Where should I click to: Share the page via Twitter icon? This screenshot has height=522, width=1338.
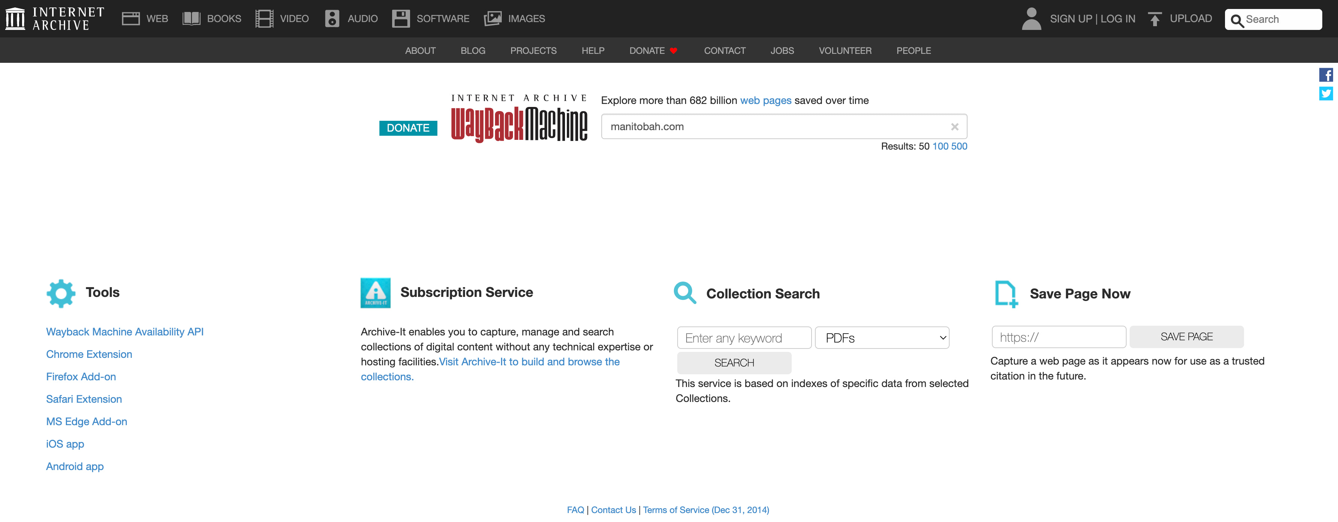[x=1326, y=93]
